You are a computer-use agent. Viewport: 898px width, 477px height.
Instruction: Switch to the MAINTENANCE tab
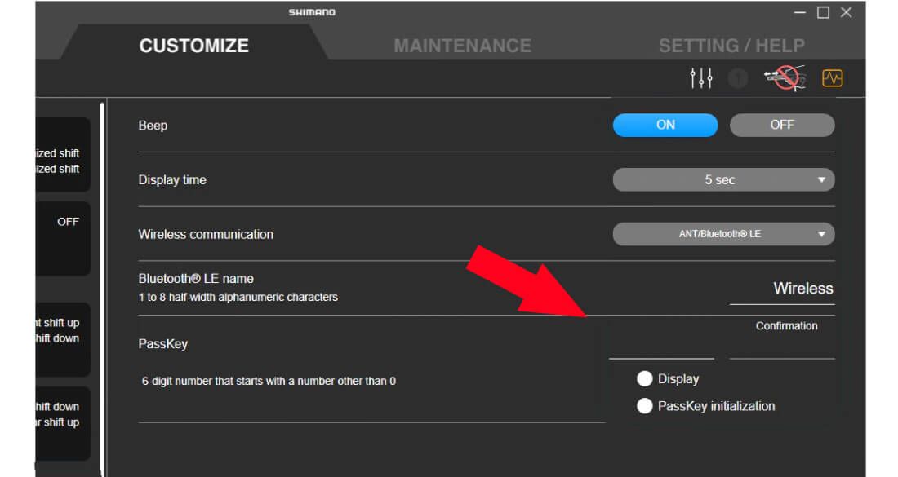click(x=462, y=45)
